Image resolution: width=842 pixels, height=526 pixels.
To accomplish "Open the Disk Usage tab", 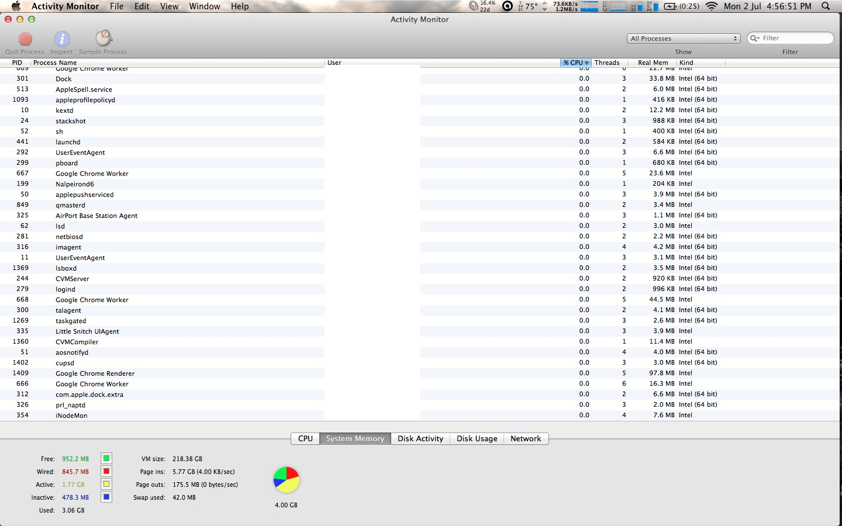I will [x=477, y=438].
